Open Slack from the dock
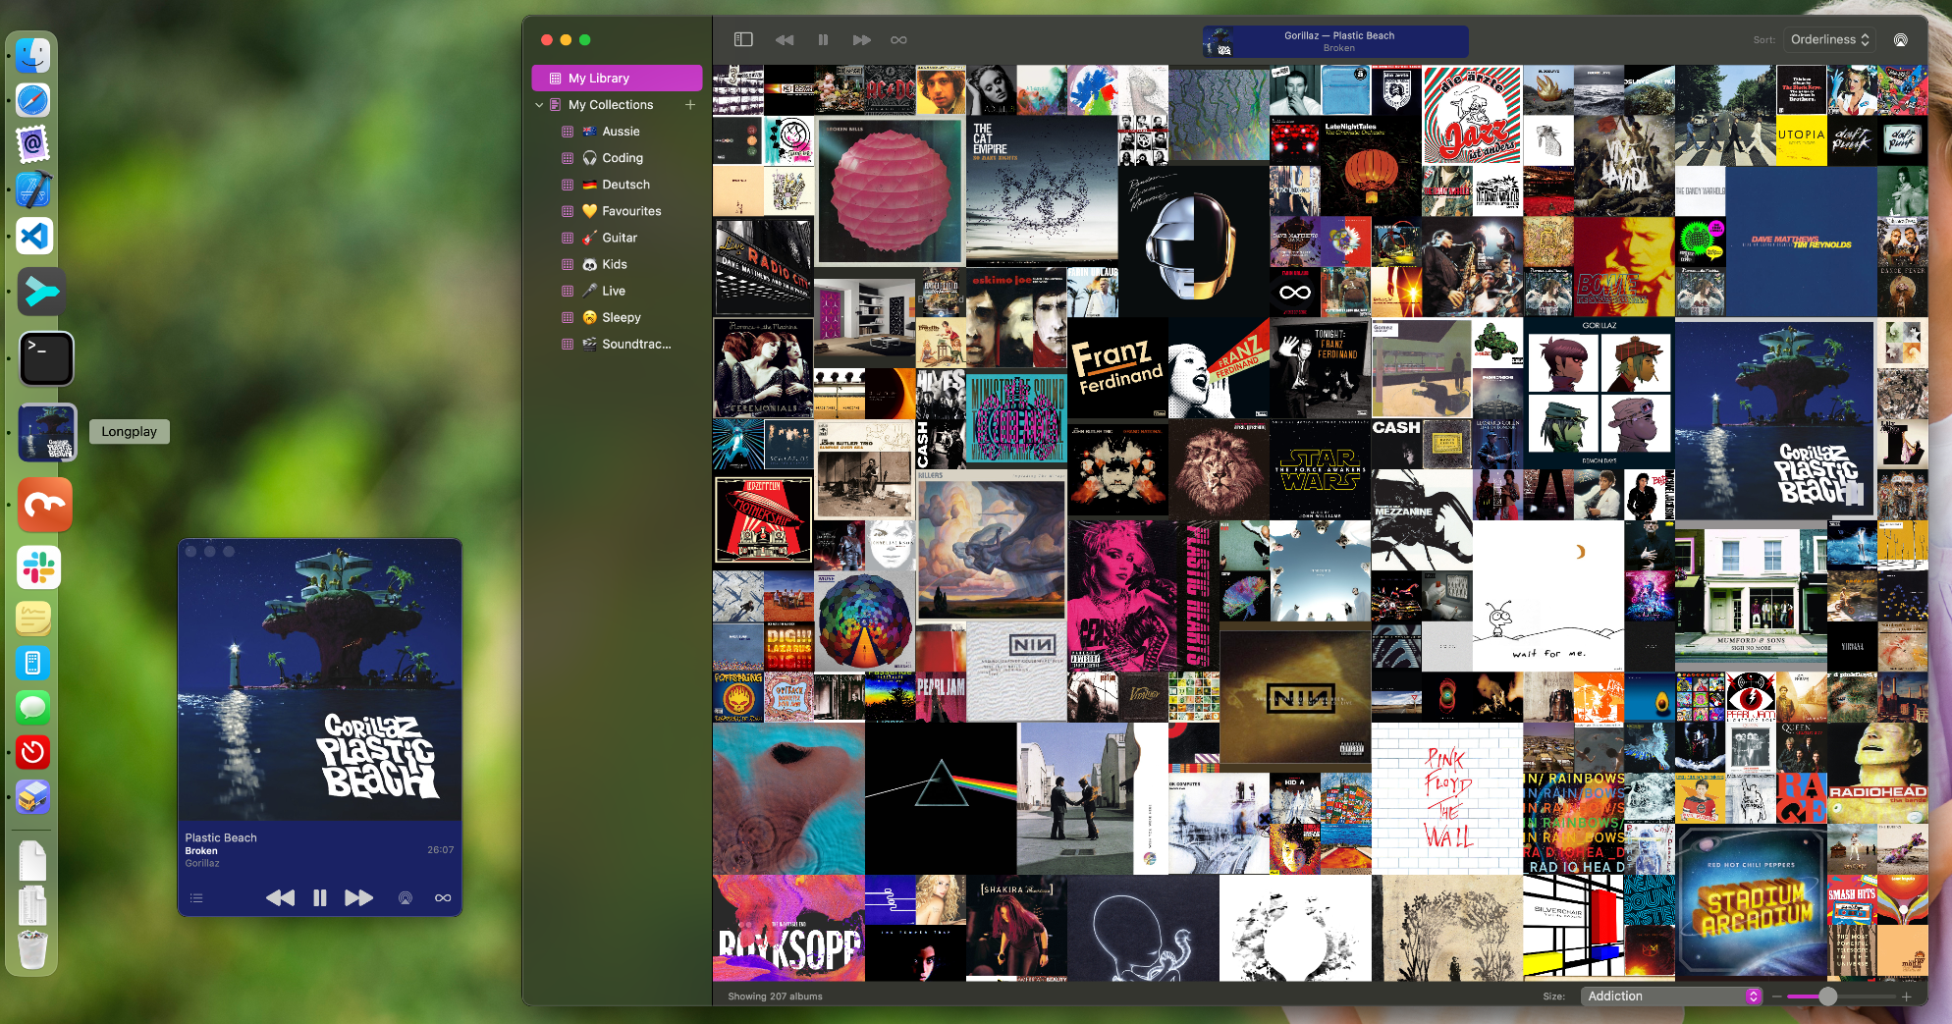Screen dimensions: 1952x1024 pyautogui.click(x=39, y=567)
